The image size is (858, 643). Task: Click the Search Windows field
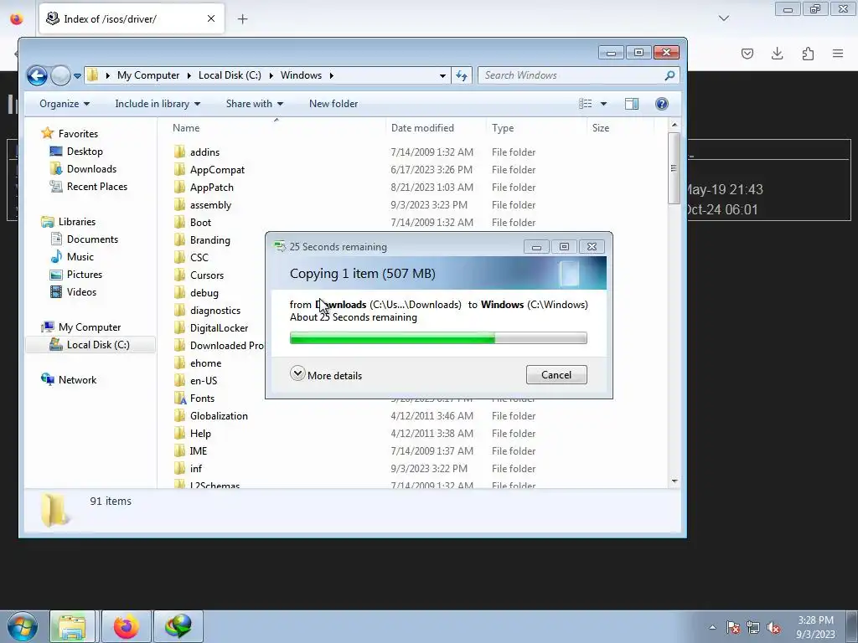pos(571,75)
